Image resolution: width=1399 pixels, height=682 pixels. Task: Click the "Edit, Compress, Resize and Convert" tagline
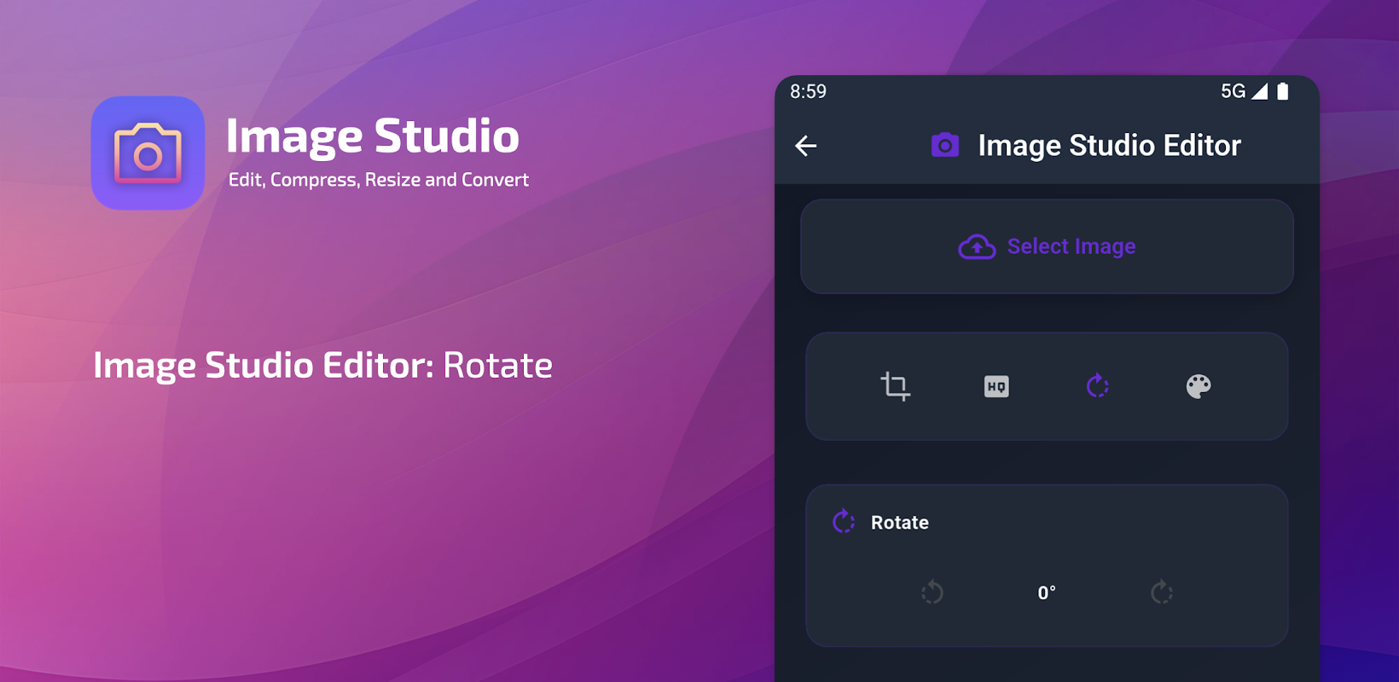379,180
